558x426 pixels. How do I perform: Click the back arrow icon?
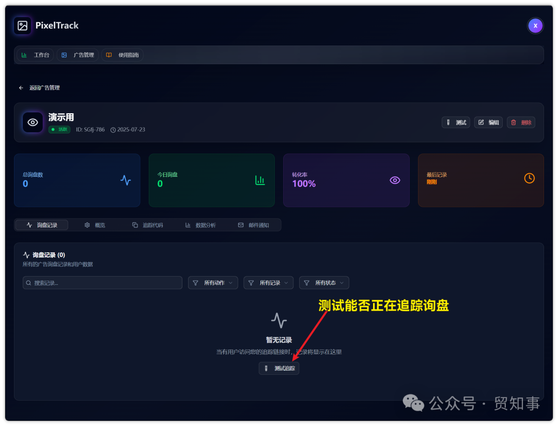click(21, 87)
